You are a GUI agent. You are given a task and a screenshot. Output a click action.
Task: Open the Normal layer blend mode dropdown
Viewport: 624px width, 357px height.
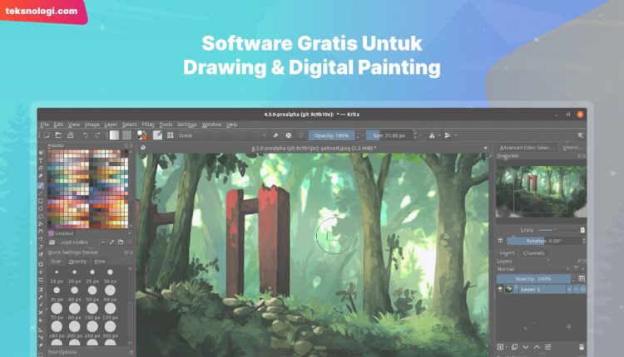[532, 269]
